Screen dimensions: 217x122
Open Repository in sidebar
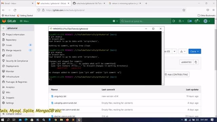coord(11,40)
